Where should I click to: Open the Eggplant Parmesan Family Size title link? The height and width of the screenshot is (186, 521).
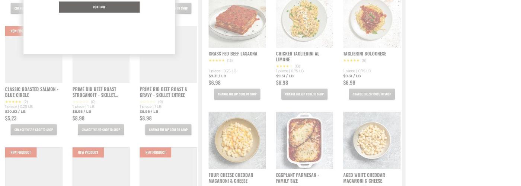click(x=297, y=178)
